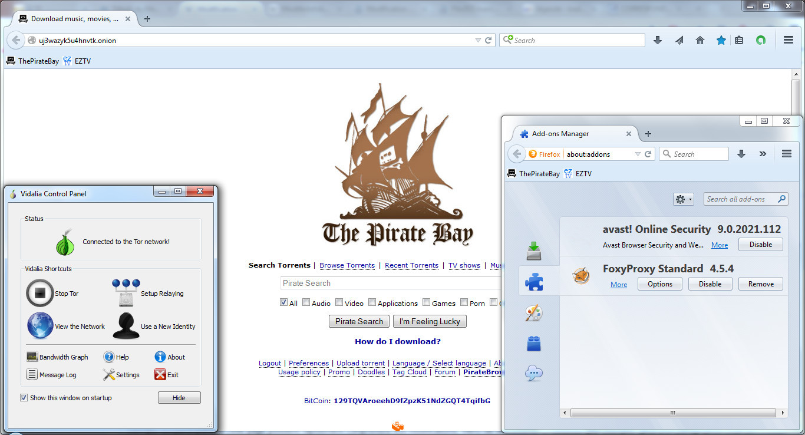The image size is (805, 435).
Task: Check the Applications category checkbox
Action: (372, 302)
